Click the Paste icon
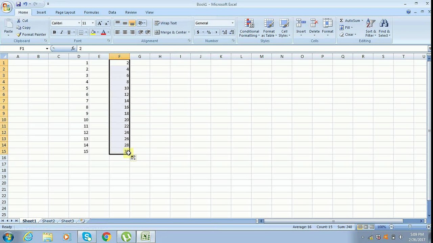The height and width of the screenshot is (243, 433). [x=8, y=23]
